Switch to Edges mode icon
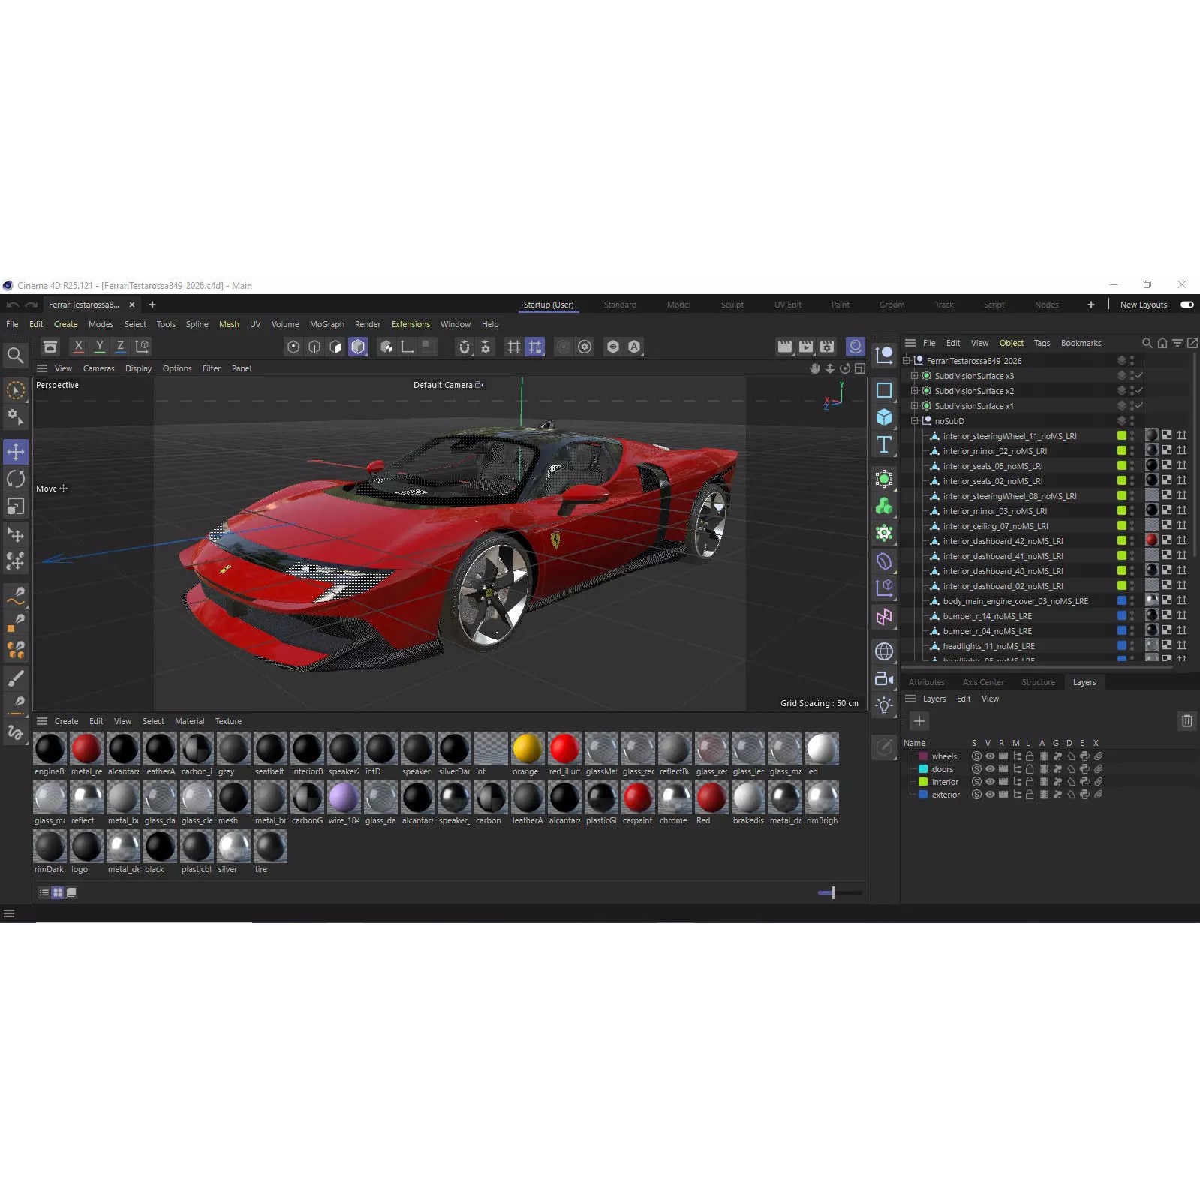 [314, 347]
